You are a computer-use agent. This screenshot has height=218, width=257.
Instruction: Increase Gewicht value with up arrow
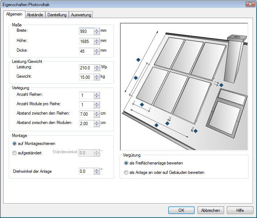tap(96, 75)
